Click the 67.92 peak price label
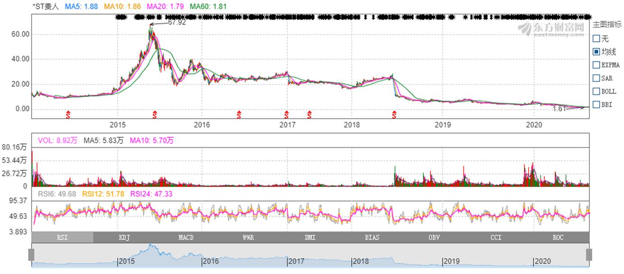The width and height of the screenshot is (624, 274). [177, 22]
